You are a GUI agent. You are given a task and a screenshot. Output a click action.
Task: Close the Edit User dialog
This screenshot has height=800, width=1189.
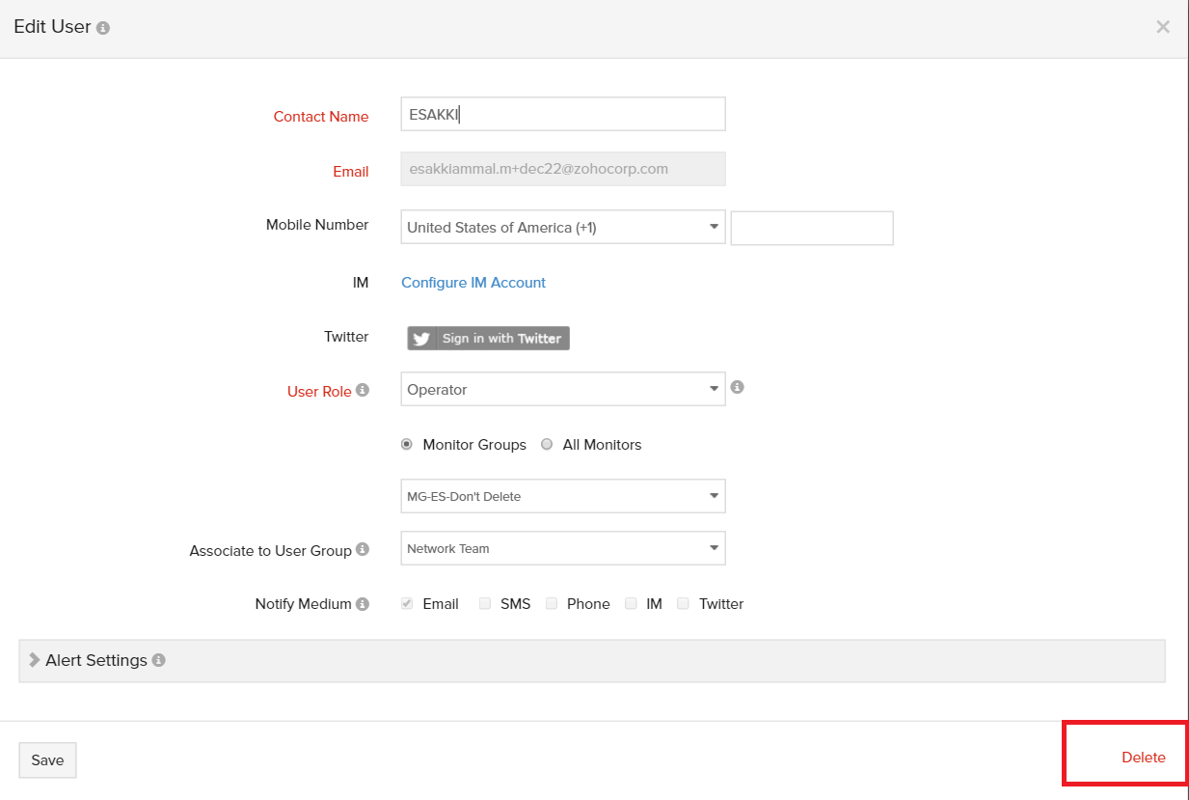1163,27
